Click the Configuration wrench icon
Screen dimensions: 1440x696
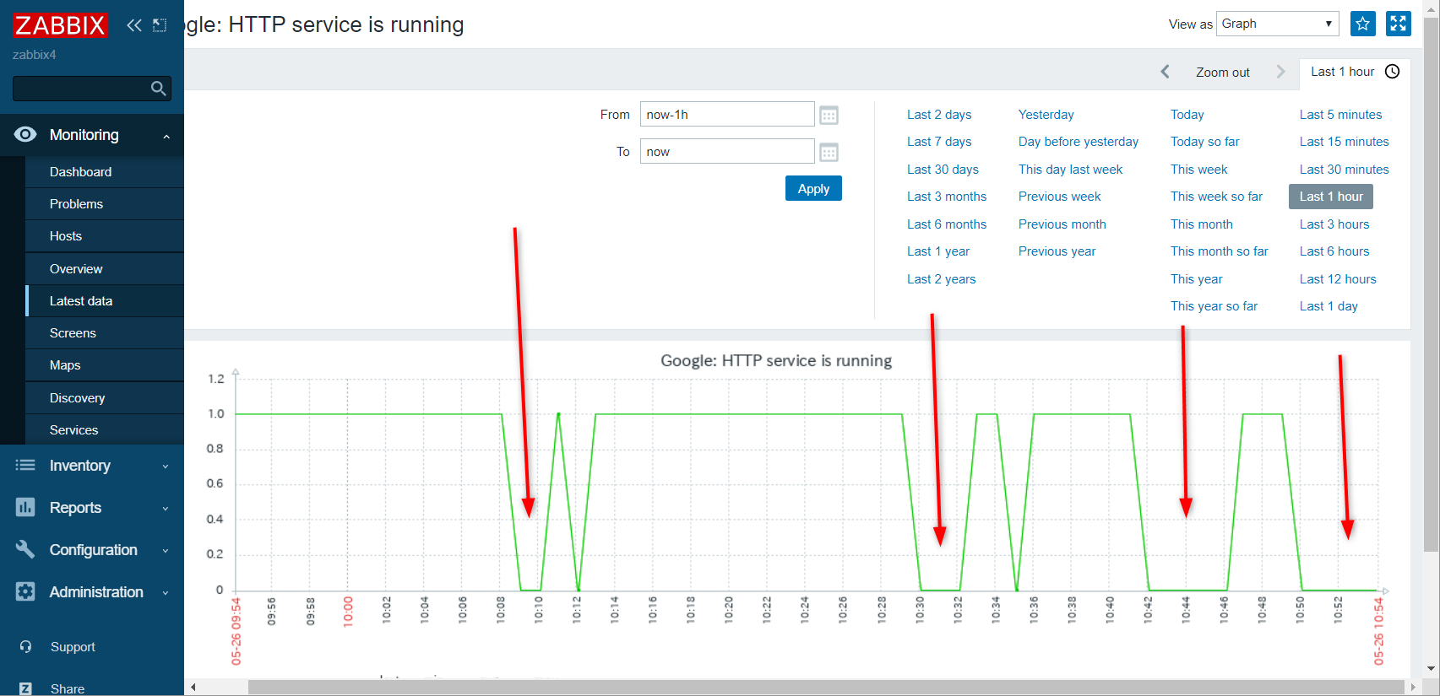(25, 549)
